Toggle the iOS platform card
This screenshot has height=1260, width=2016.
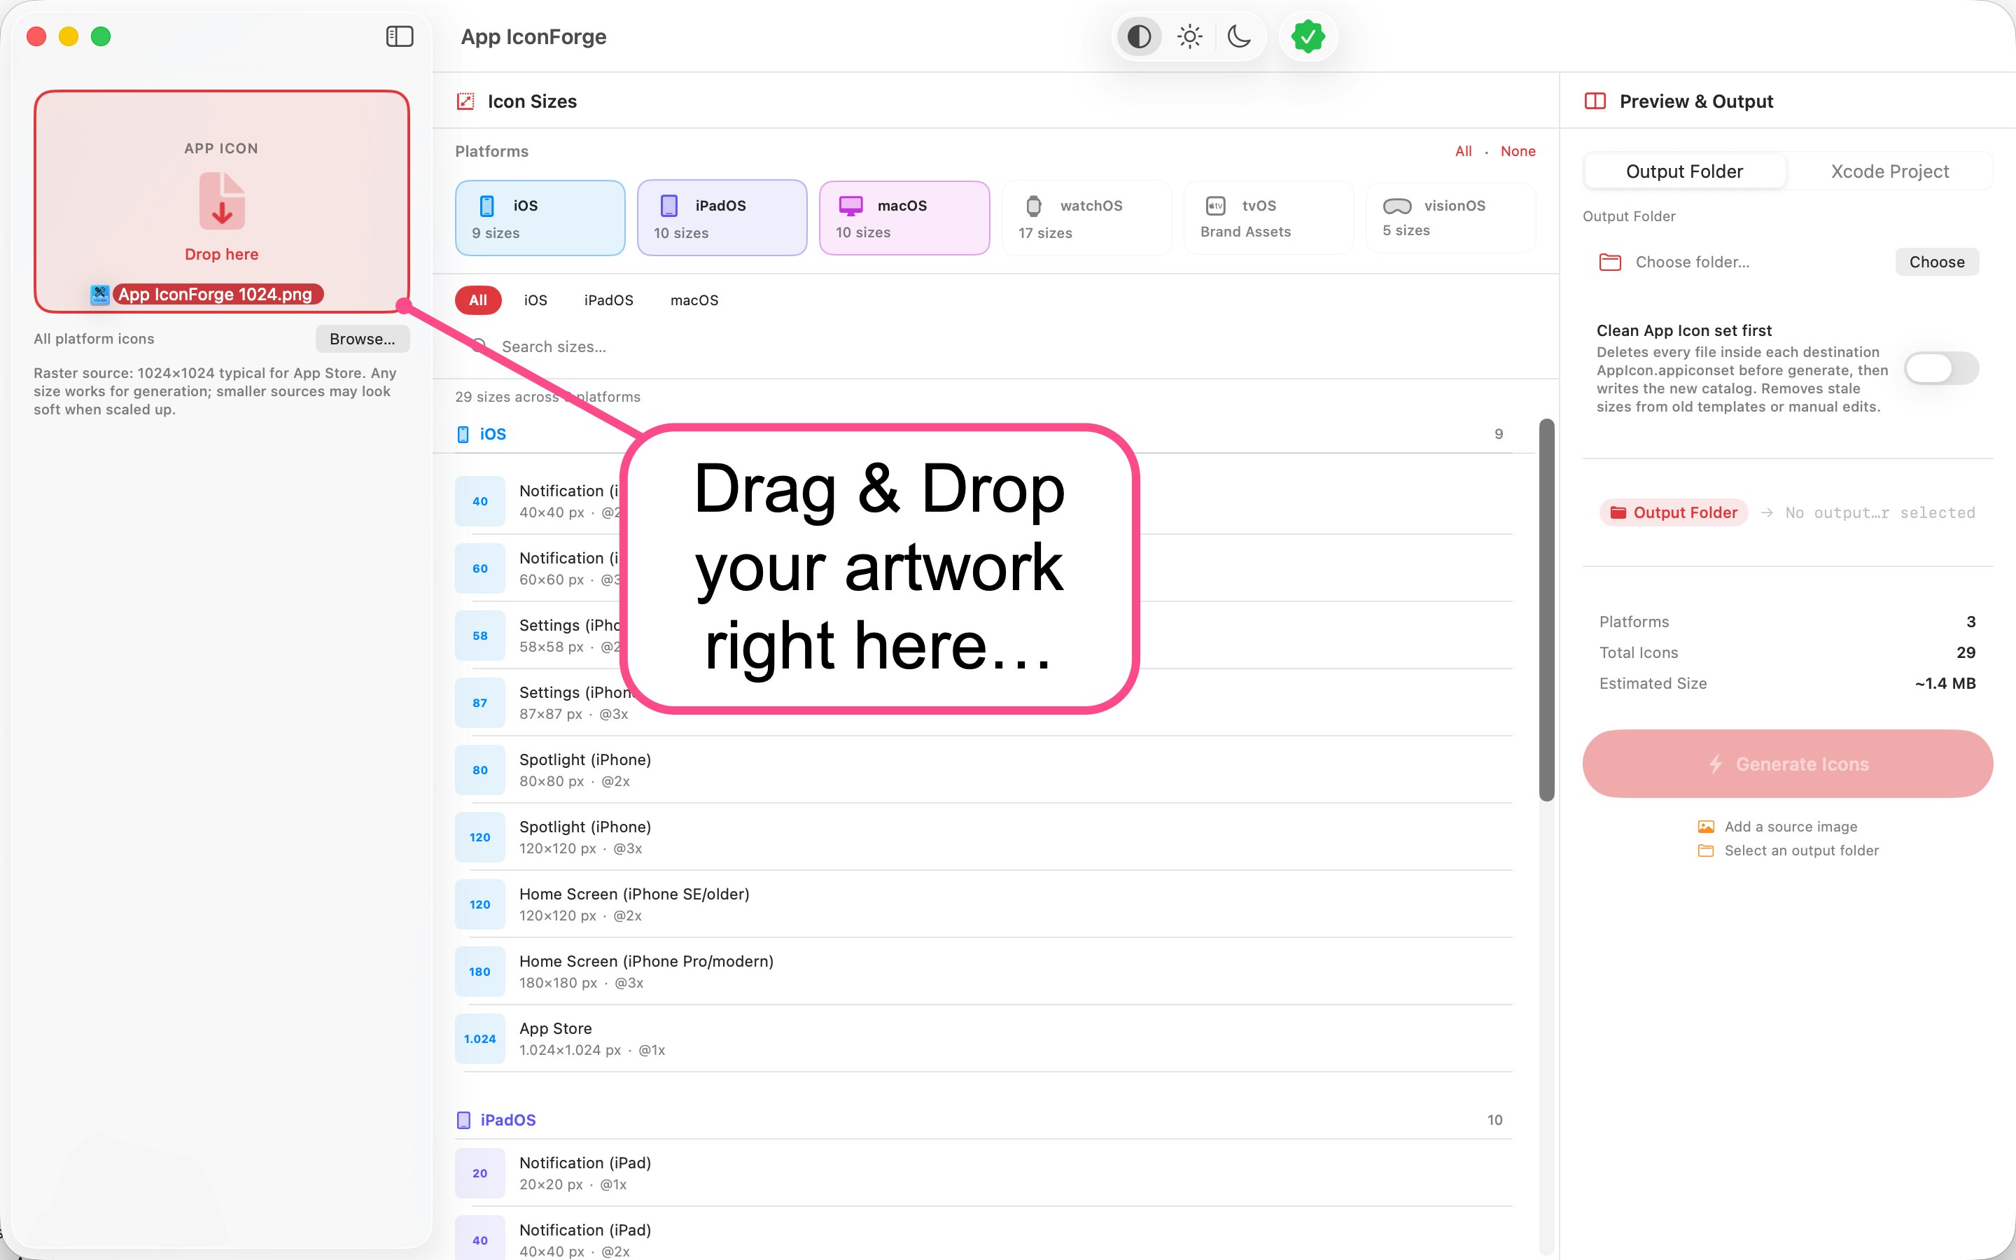tap(540, 218)
